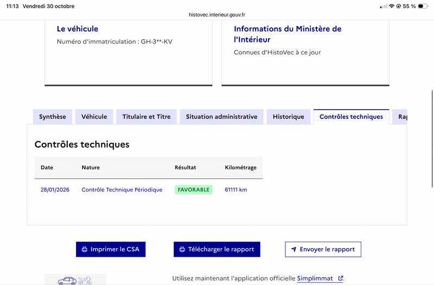The height and width of the screenshot is (285, 434).
Task: Click the printer icon on Imprimer le CSA
Action: click(85, 249)
